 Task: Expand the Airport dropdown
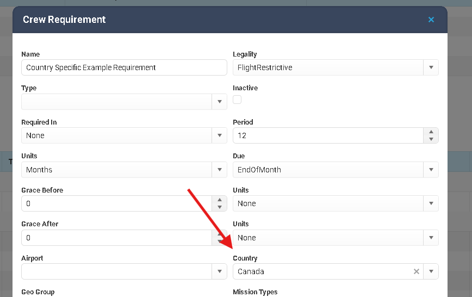pyautogui.click(x=219, y=271)
